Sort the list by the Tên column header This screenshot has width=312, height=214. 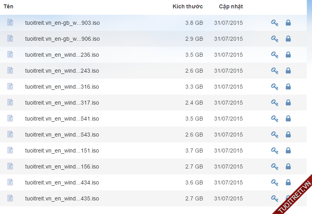[x=8, y=6]
